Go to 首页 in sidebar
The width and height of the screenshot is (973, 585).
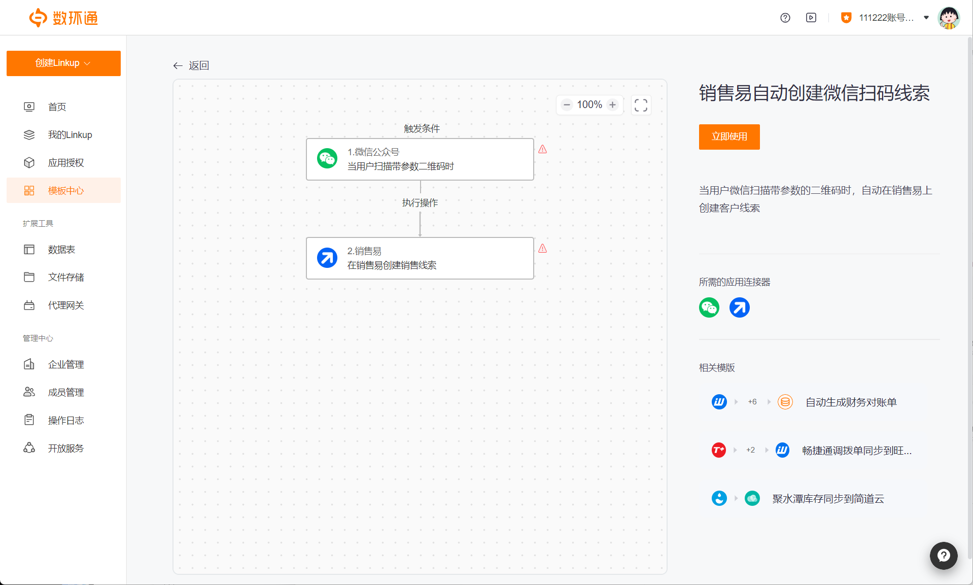tap(63, 107)
